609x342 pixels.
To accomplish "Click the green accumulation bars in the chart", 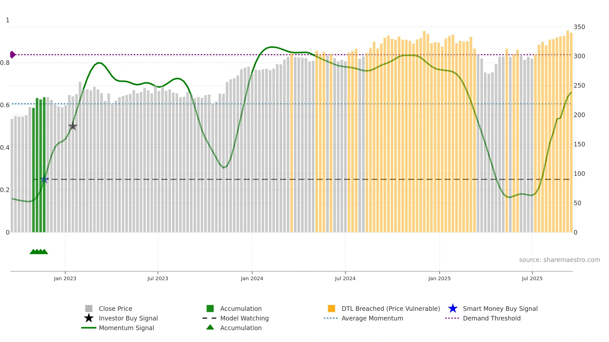I will (x=39, y=165).
